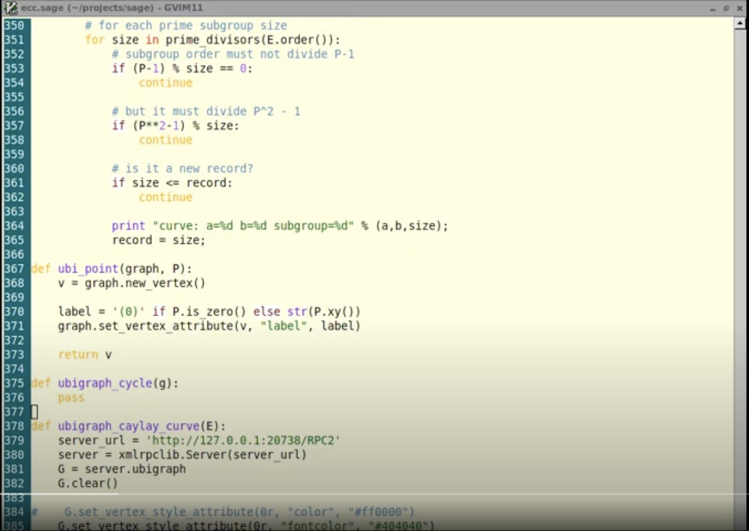Select the function name ubigraph_caylay_curve
This screenshot has width=749, height=531.
click(x=129, y=426)
